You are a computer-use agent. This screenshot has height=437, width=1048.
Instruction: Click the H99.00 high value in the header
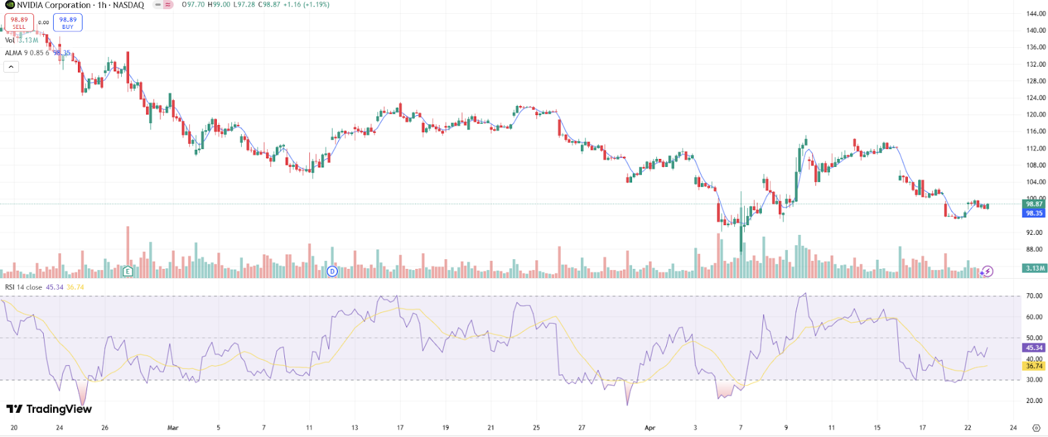(x=219, y=5)
